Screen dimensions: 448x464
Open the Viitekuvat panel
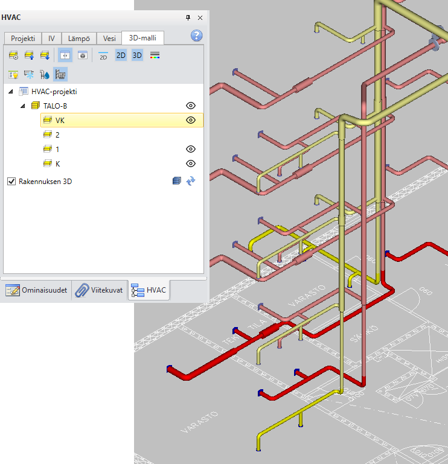100,290
